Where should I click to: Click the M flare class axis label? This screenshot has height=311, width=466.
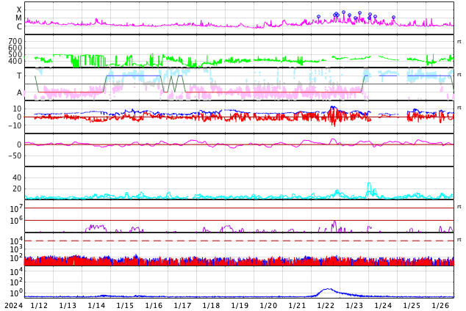(18, 18)
